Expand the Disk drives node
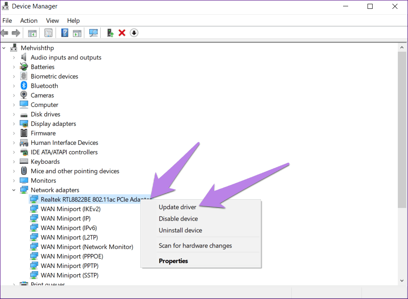 [x=14, y=114]
